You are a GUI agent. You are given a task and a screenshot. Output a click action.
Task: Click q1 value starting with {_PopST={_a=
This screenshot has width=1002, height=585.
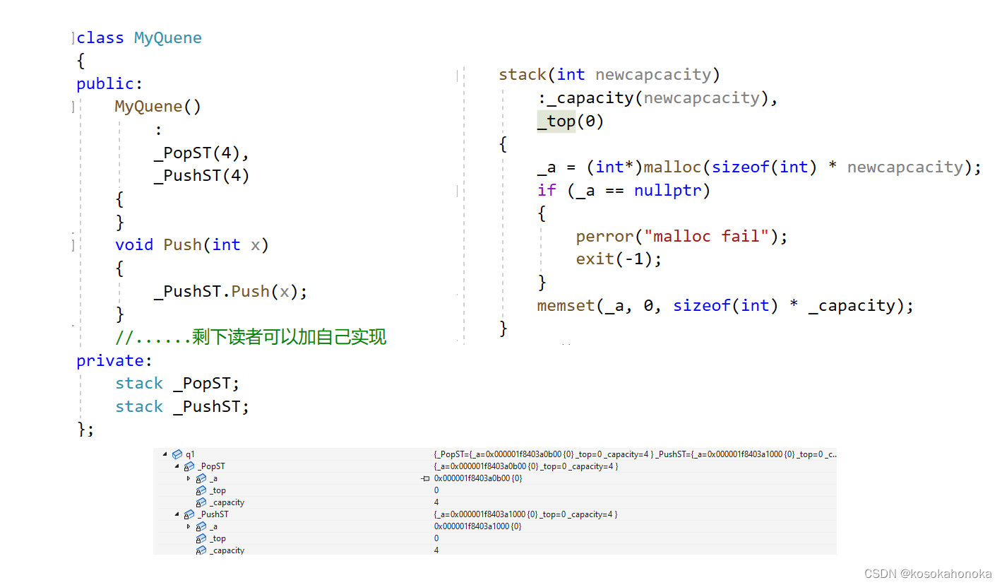636,454
